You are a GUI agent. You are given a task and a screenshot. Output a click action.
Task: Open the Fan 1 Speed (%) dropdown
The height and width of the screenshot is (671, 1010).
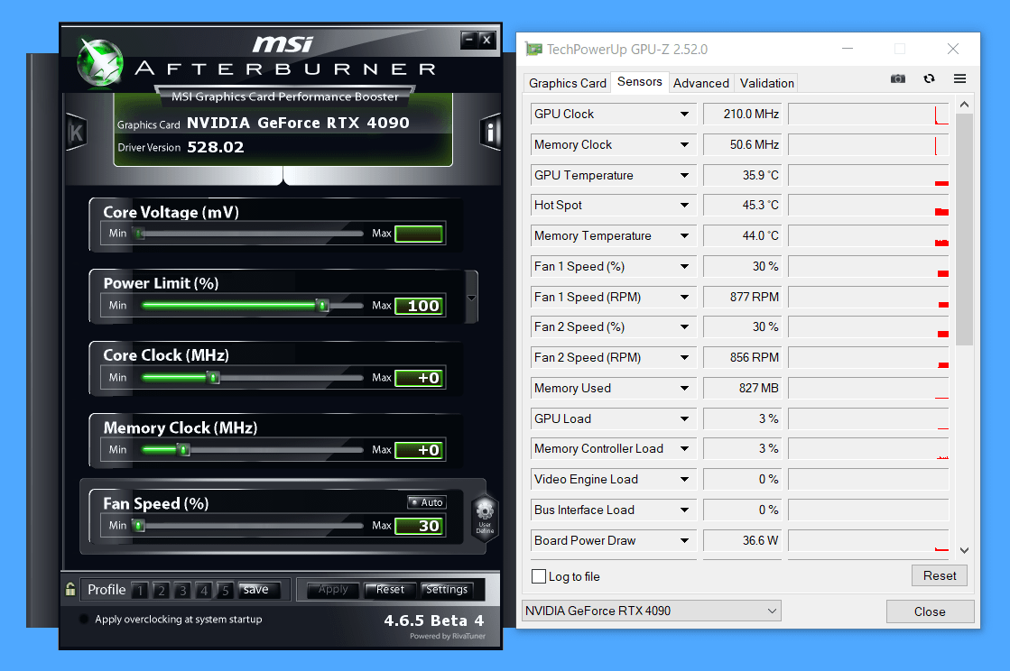684,266
